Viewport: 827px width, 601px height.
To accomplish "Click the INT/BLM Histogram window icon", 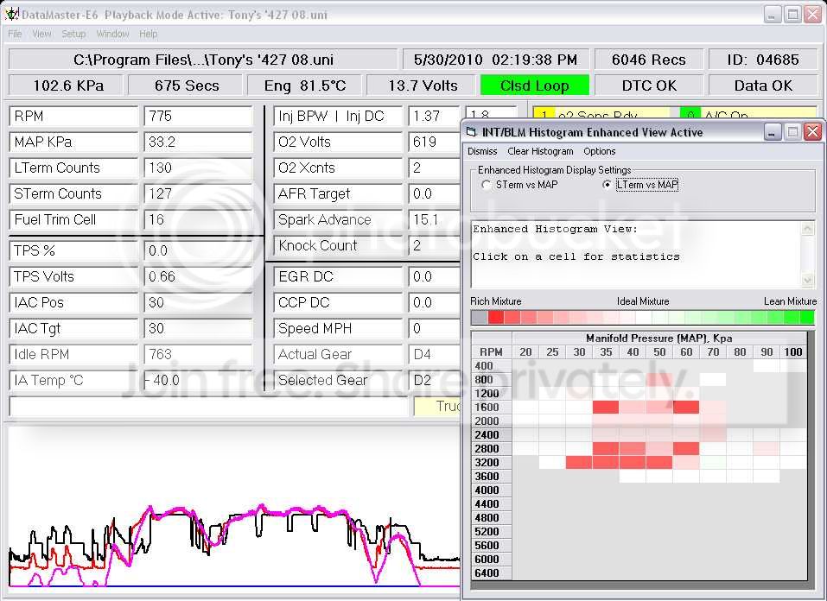I will point(472,132).
